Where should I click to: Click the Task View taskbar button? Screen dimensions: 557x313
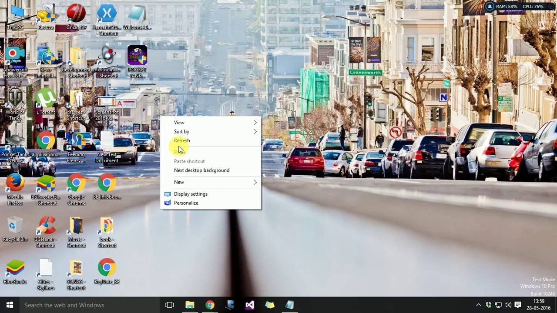pyautogui.click(x=170, y=305)
